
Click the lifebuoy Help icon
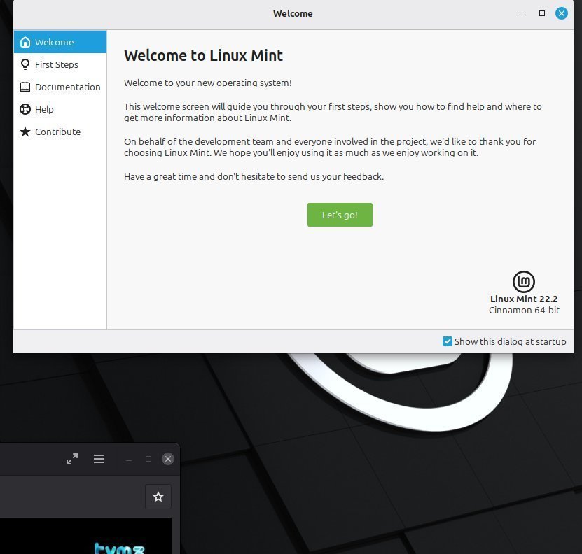point(25,109)
